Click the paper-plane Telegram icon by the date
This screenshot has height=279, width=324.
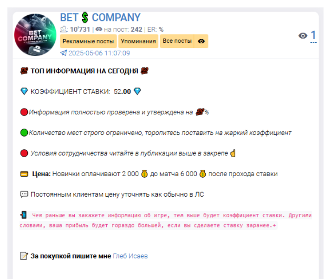point(64,53)
